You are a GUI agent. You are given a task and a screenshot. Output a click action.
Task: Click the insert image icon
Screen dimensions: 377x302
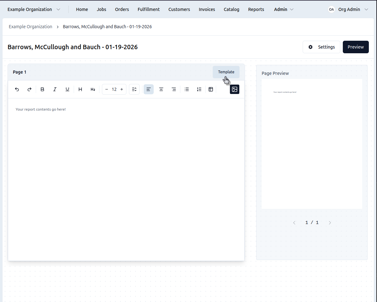coord(235,89)
